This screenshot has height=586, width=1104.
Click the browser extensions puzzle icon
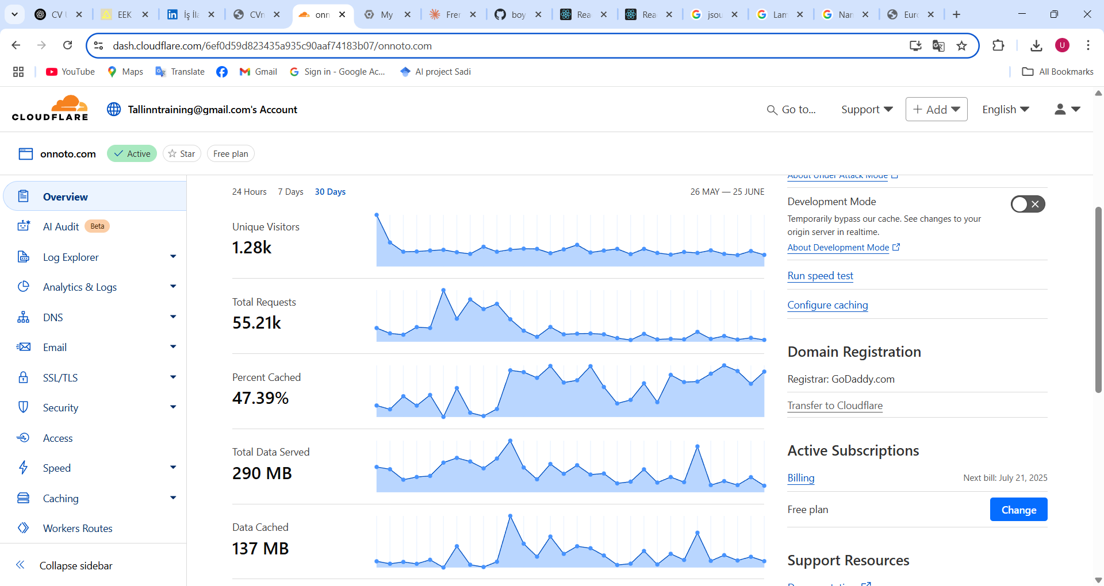coord(998,45)
